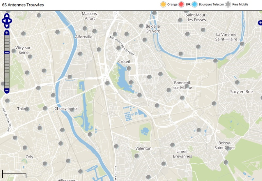Toggle the SFR operator filter circle
Image resolution: width=262 pixels, height=181 pixels.
coord(182,5)
